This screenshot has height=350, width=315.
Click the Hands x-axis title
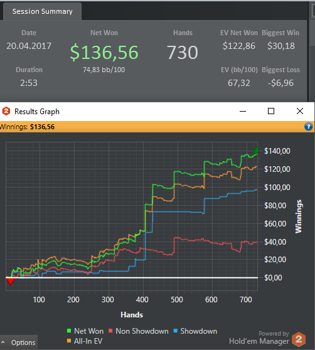[x=132, y=315]
